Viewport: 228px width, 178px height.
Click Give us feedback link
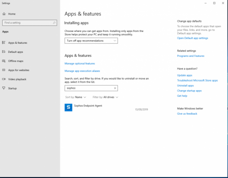pos(187,114)
